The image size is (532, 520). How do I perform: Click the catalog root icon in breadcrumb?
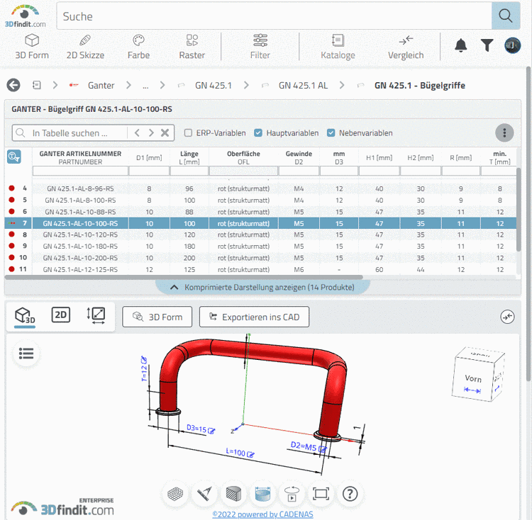(37, 85)
